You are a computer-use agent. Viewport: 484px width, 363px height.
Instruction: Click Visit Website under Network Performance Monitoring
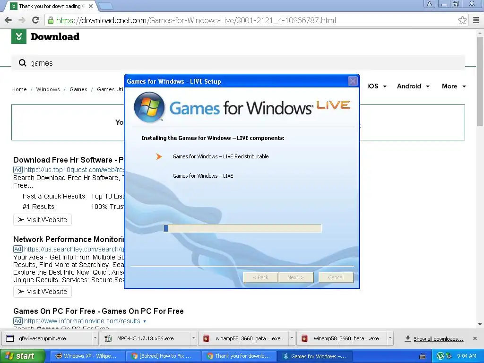click(43, 292)
